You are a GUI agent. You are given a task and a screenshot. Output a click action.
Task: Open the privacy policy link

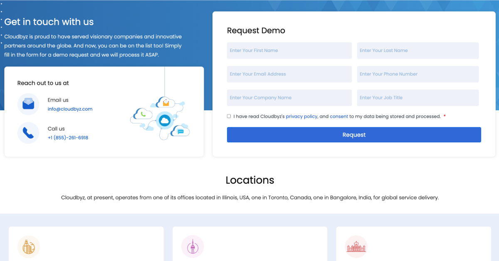301,117
